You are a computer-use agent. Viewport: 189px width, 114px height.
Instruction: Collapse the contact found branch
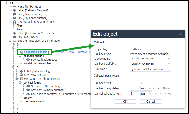20,82
